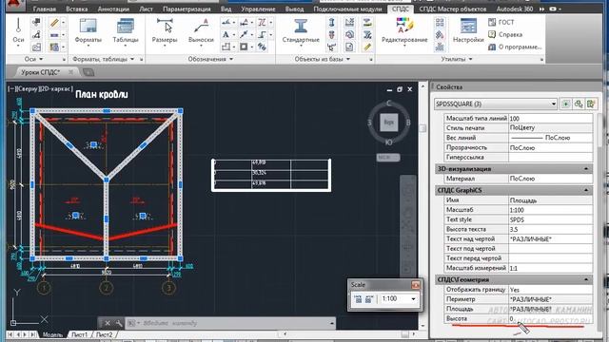Open О программе about entry
This screenshot has height=342, width=609.
pyautogui.click(x=515, y=47)
